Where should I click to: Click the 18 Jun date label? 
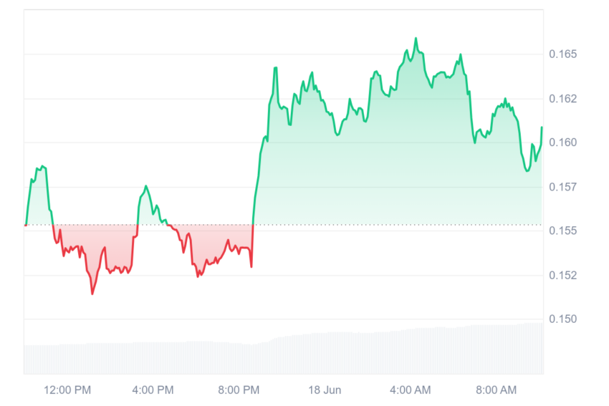tap(325, 390)
